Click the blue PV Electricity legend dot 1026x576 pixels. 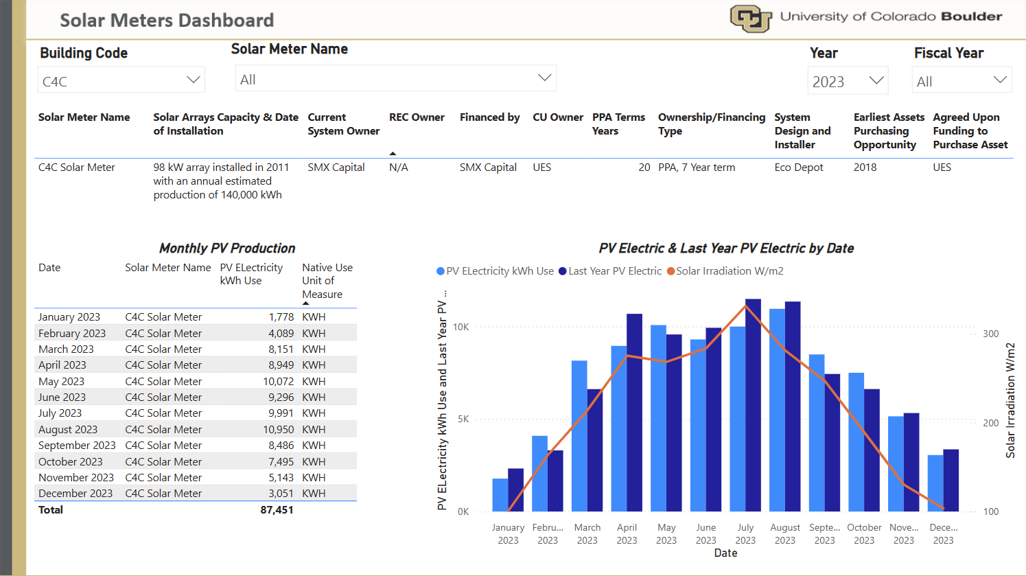tap(440, 271)
